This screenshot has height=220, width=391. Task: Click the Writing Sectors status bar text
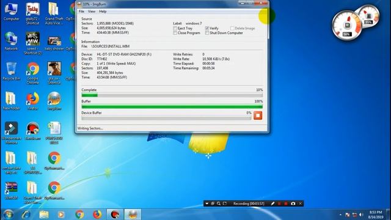pos(90,128)
